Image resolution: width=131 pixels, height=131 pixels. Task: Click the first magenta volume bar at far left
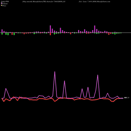[x=2, y=31]
